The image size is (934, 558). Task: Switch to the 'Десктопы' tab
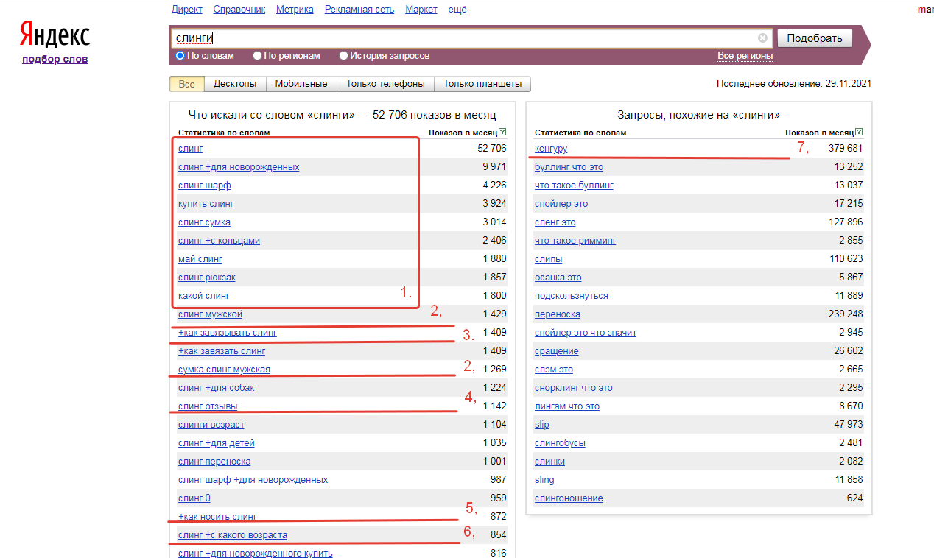[x=235, y=84]
